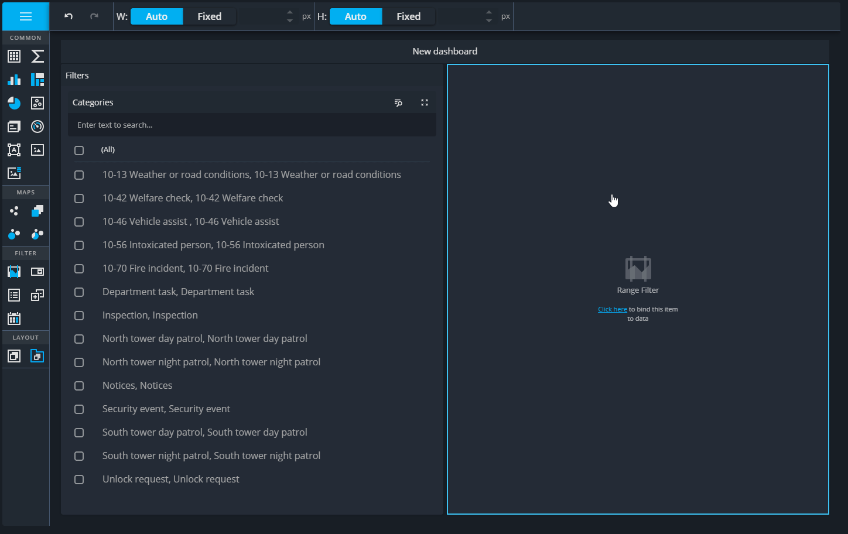Enable the 10-46 Vehicle assist checkbox
The image size is (848, 534).
(x=79, y=222)
